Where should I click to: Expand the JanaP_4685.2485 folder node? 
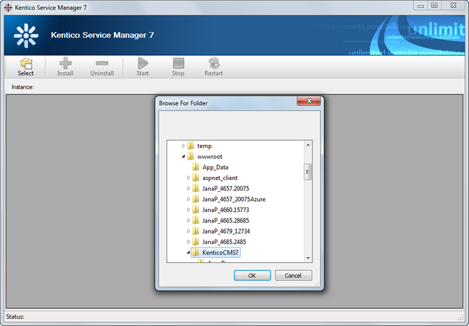pos(188,242)
